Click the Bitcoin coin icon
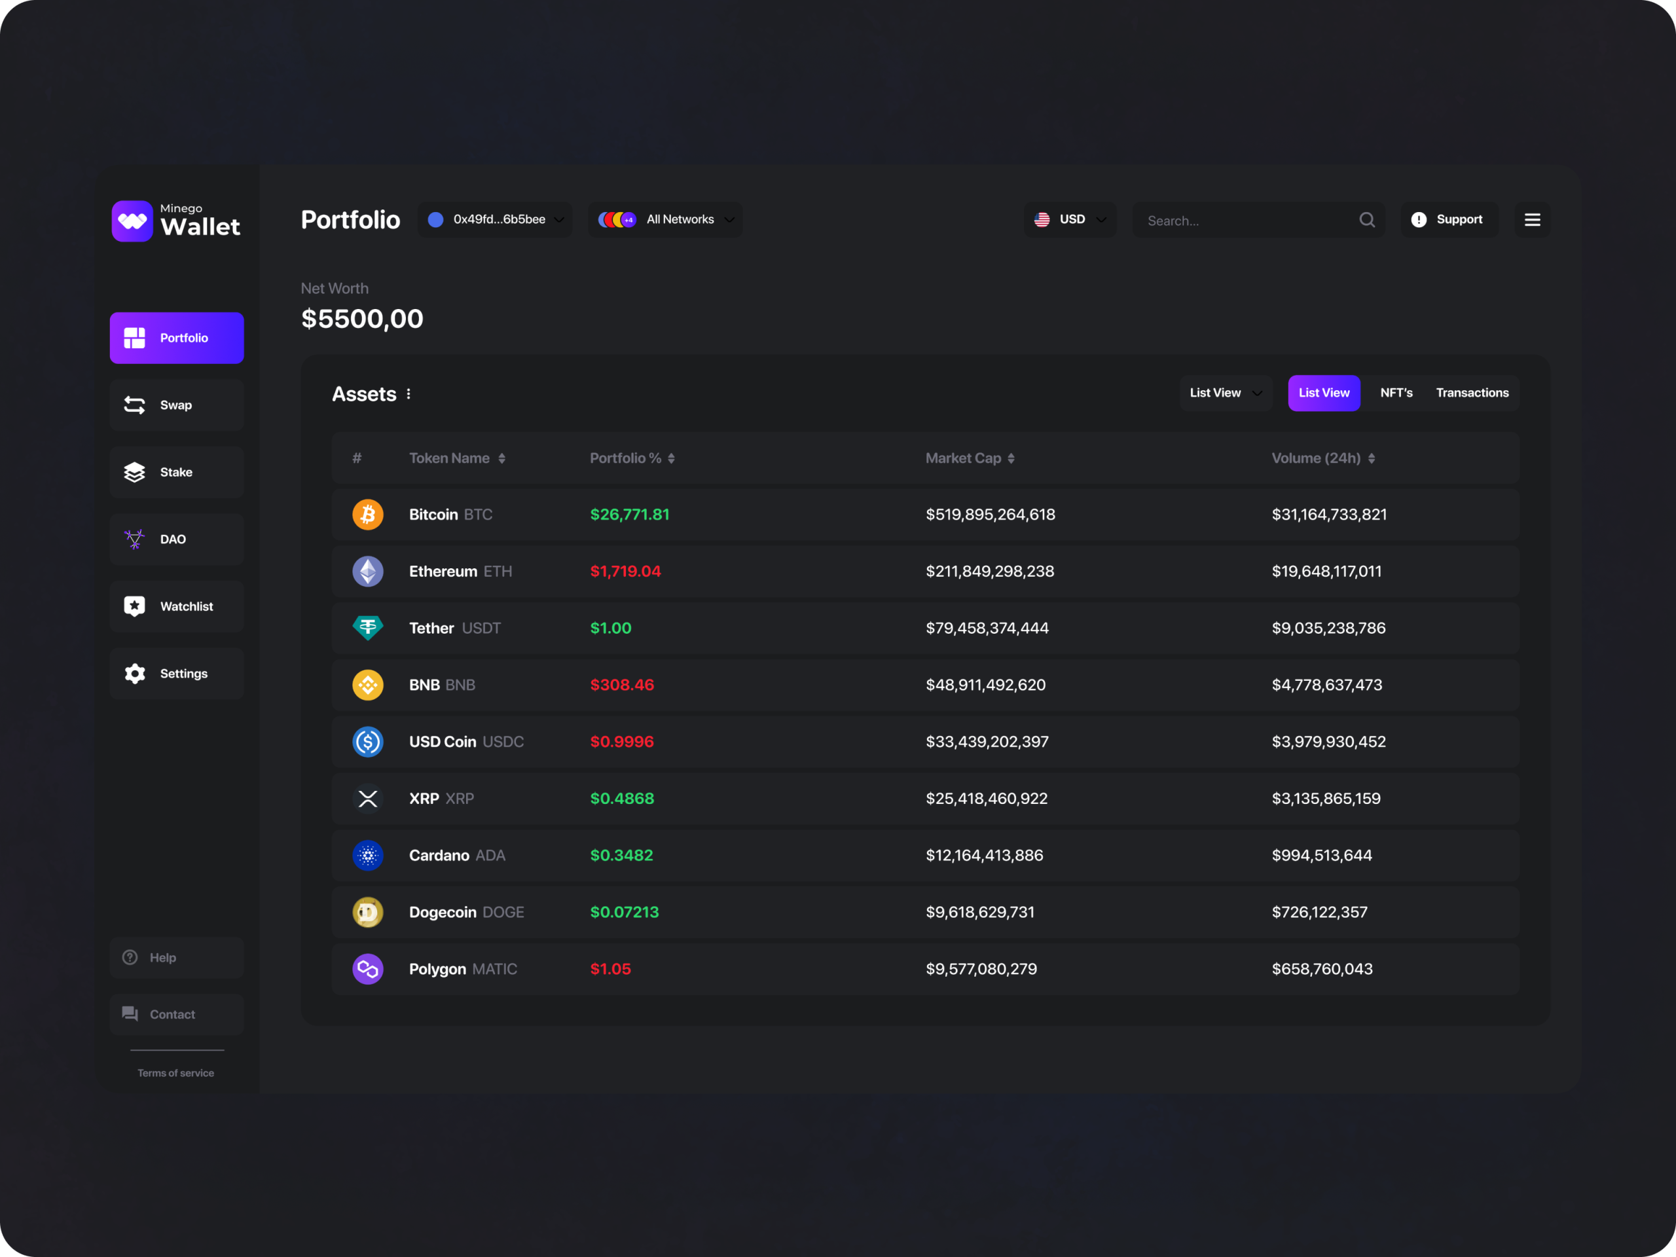 click(367, 515)
